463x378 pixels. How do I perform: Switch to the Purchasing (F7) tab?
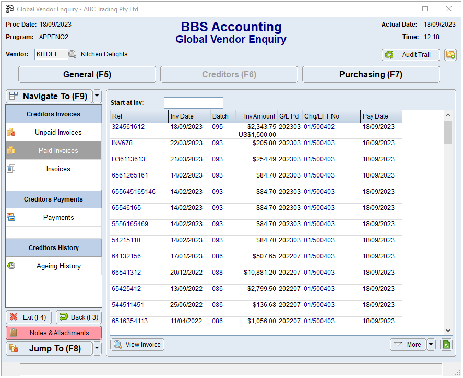click(x=371, y=75)
